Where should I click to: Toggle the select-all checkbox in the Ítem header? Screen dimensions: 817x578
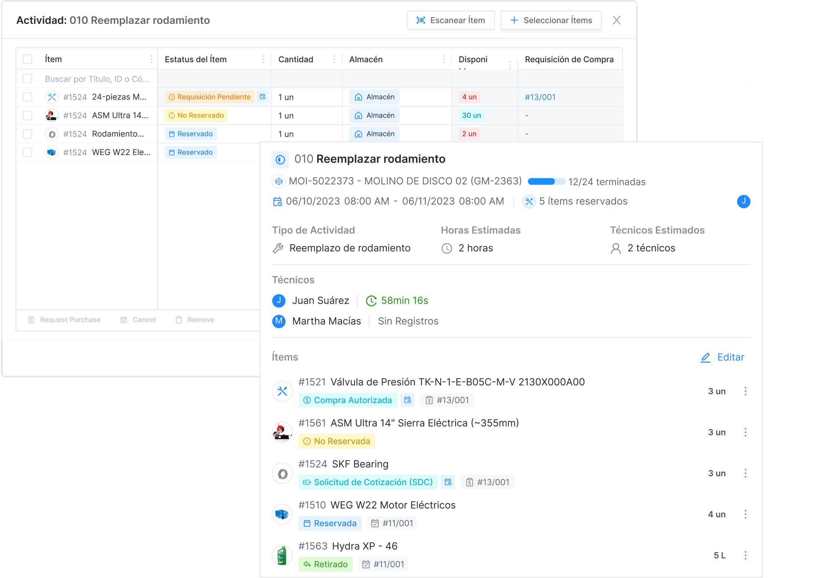[27, 59]
